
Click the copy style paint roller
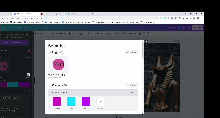[x=144, y=34]
